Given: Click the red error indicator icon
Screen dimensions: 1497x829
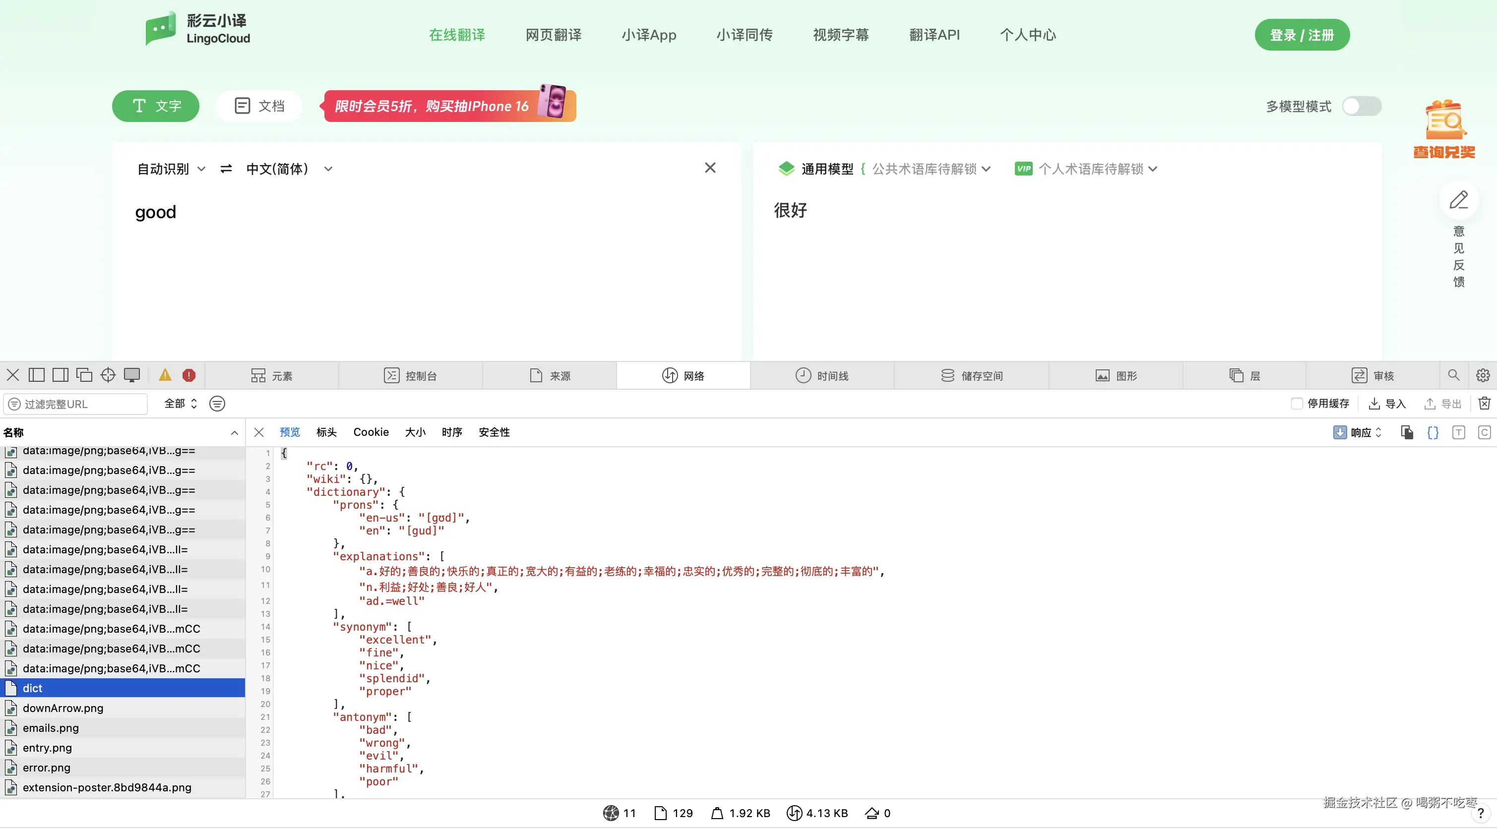Looking at the screenshot, I should pos(189,375).
